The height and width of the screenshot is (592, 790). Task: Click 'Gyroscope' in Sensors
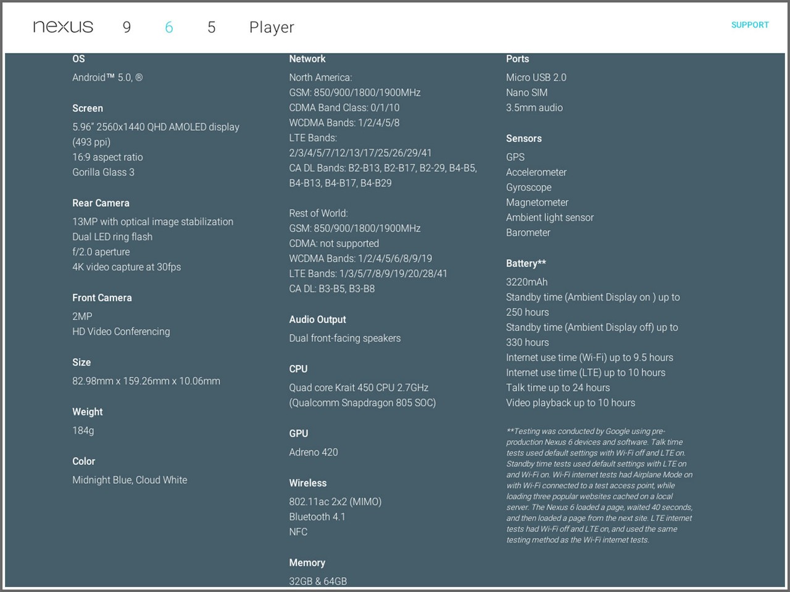click(529, 187)
